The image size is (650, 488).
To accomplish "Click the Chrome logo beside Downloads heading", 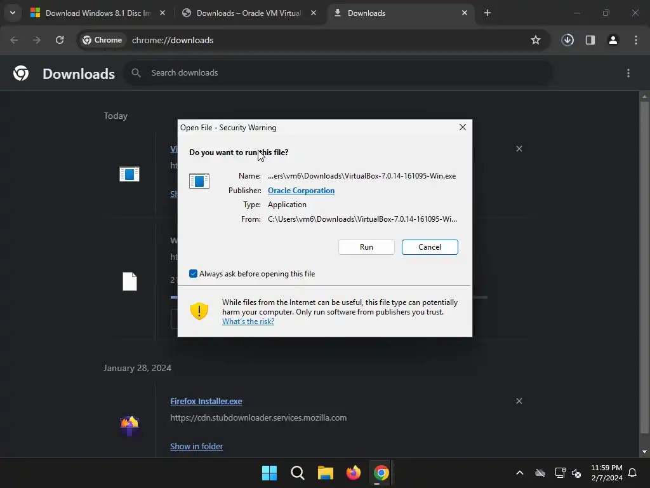I will (21, 73).
